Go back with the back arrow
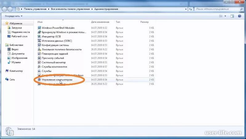246x139 pixels. 5,9
